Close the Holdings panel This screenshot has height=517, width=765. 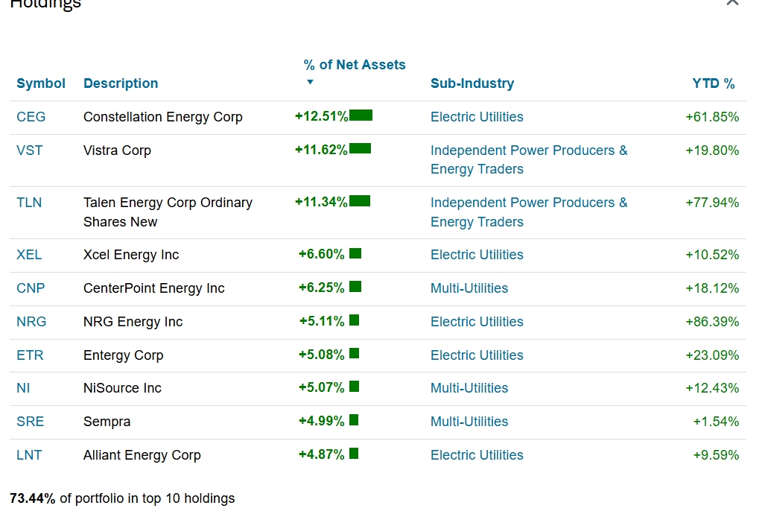[x=732, y=3]
